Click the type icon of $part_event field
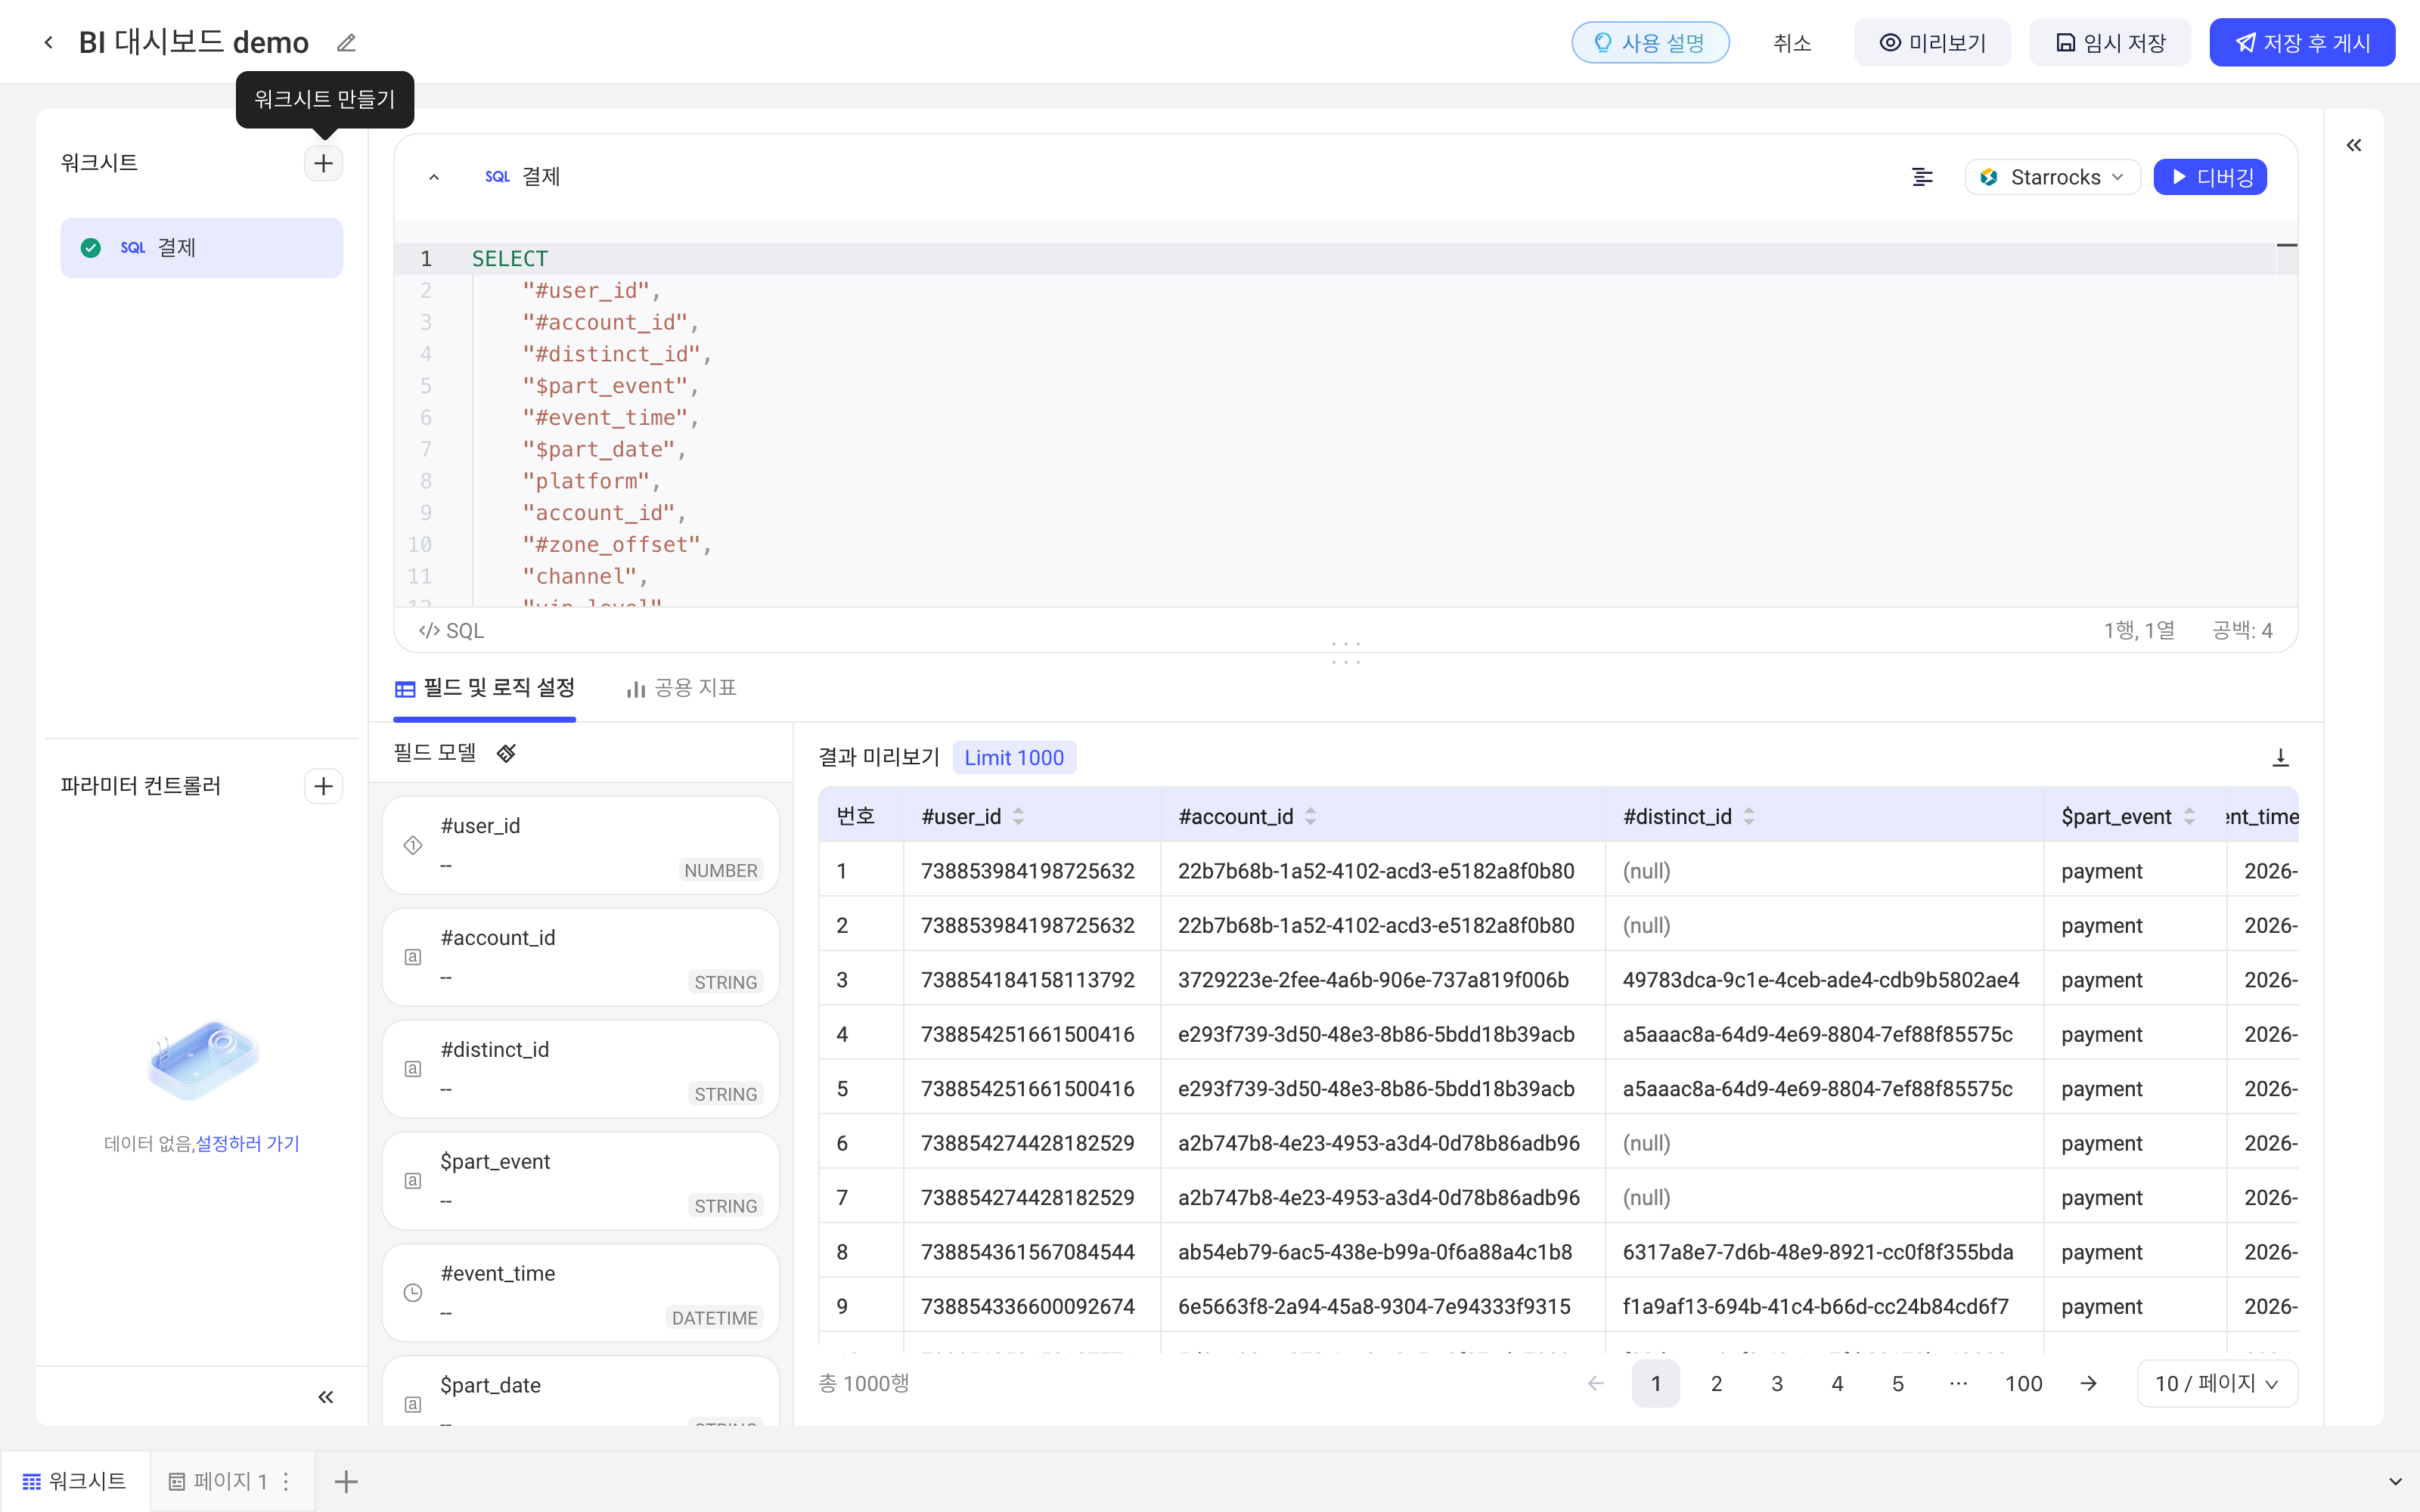The image size is (2420, 1512). pos(412,1181)
